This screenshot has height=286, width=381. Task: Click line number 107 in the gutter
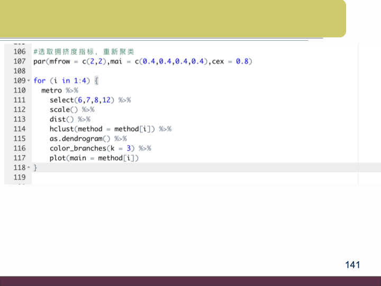[x=19, y=61]
